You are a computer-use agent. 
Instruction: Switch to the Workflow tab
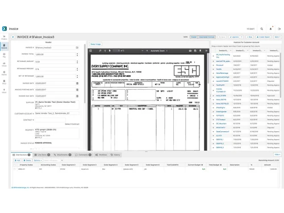coord(101,155)
